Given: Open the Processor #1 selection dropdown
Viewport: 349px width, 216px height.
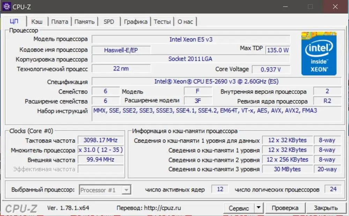Looking at the screenshot, I should pyautogui.click(x=105, y=190).
